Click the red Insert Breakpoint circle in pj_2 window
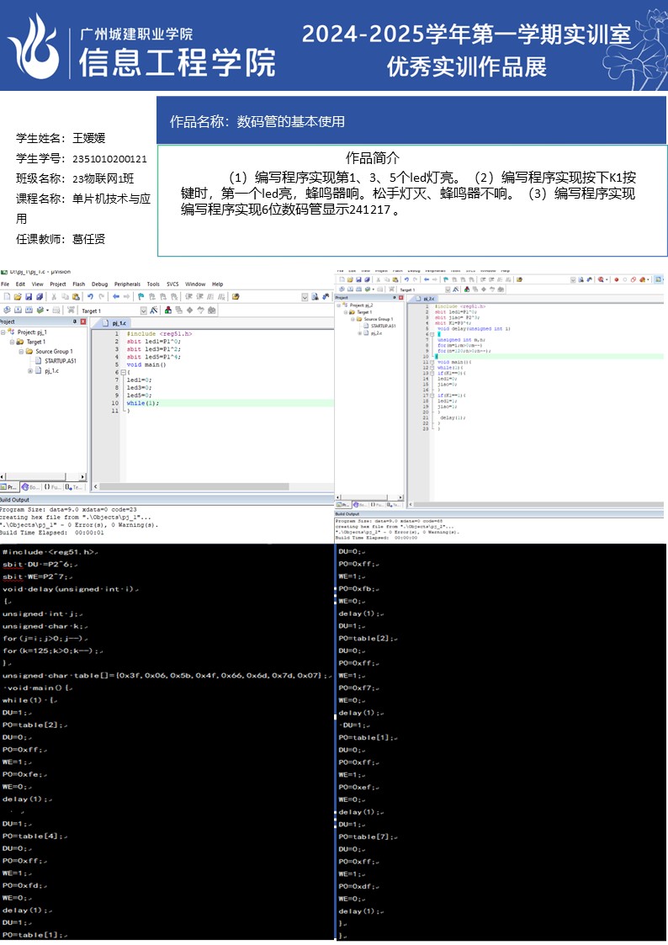The height and width of the screenshot is (945, 668). pyautogui.click(x=615, y=279)
